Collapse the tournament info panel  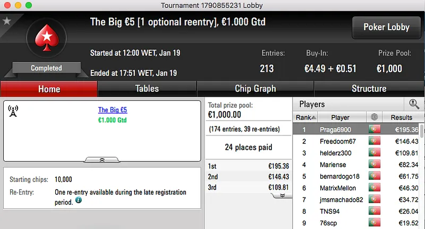(102, 159)
